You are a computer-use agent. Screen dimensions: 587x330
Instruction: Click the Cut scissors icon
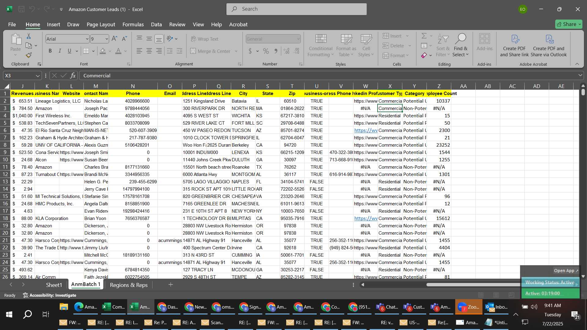29,36
